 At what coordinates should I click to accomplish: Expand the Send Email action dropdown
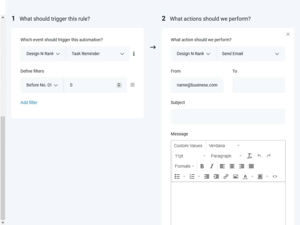click(x=250, y=54)
